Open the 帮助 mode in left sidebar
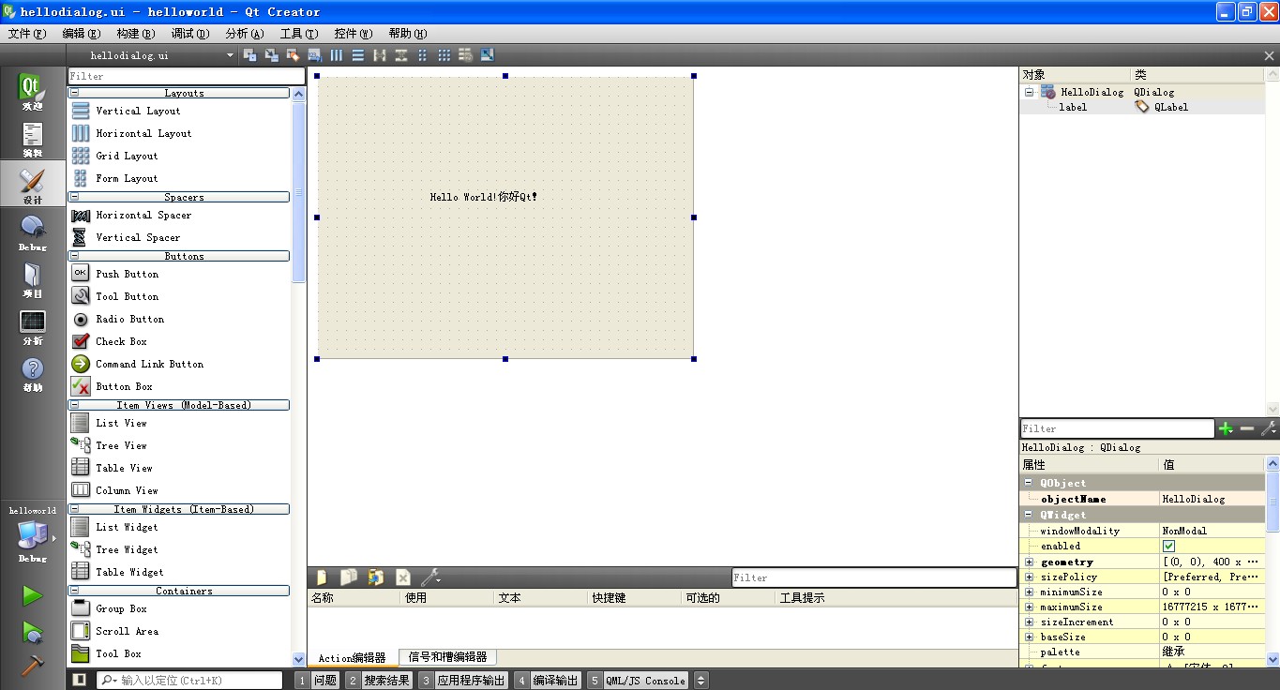This screenshot has height=690, width=1280. click(x=33, y=373)
